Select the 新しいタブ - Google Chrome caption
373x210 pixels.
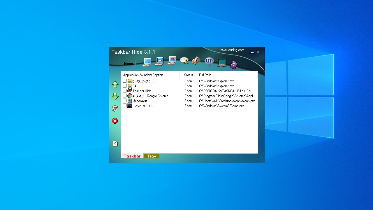coord(150,96)
